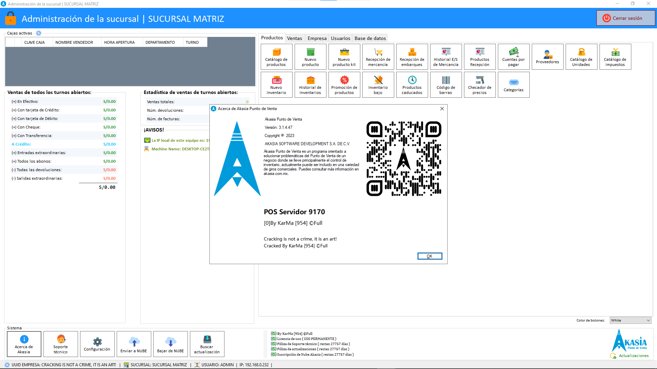Click the Akasia logo in bottom right

[x=630, y=341]
